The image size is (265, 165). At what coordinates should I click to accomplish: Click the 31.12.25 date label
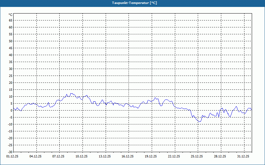click(x=243, y=156)
